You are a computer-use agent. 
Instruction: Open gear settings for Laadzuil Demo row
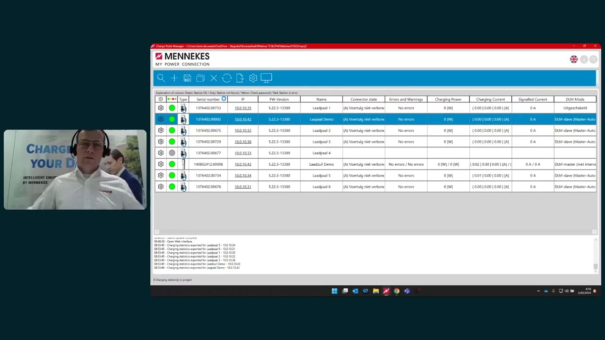[161, 164]
